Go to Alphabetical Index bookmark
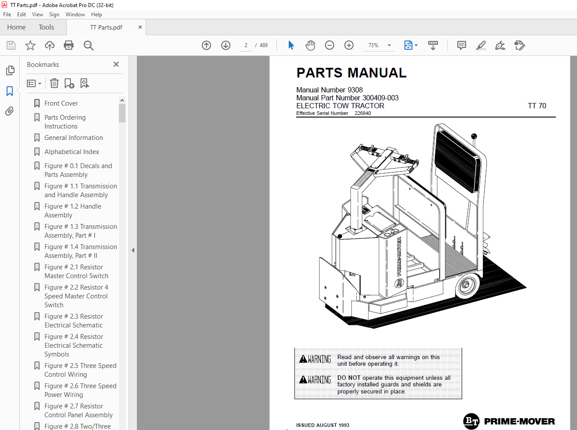 pyautogui.click(x=72, y=152)
